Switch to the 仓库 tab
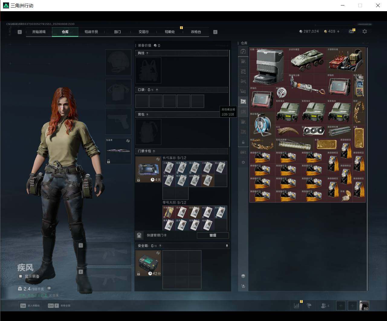 (65, 32)
